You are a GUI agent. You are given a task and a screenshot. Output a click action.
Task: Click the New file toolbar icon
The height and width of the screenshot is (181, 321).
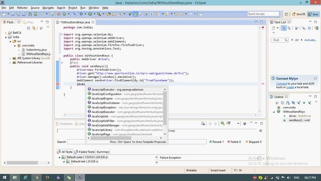pos(4,14)
